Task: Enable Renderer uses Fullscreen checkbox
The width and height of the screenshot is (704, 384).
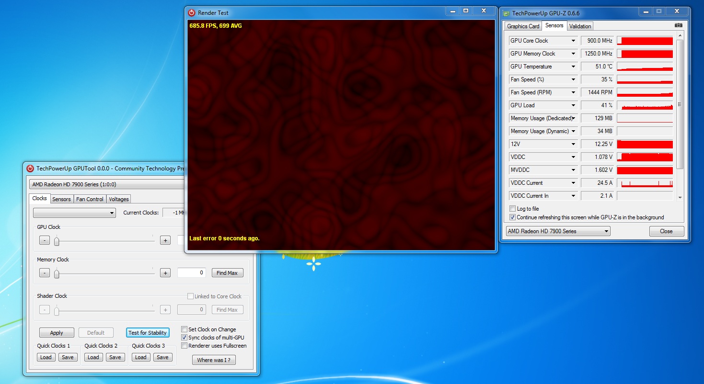Action: point(184,346)
